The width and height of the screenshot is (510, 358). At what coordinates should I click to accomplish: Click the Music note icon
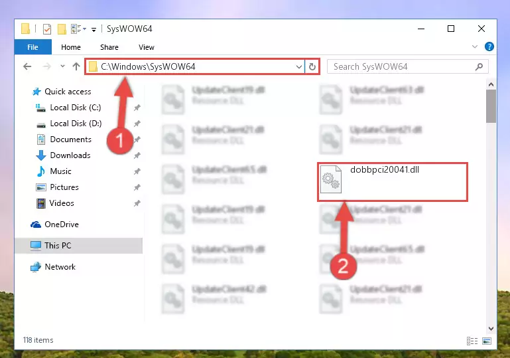point(41,171)
